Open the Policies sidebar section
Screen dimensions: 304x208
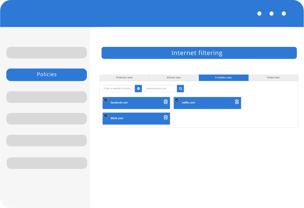coord(47,75)
